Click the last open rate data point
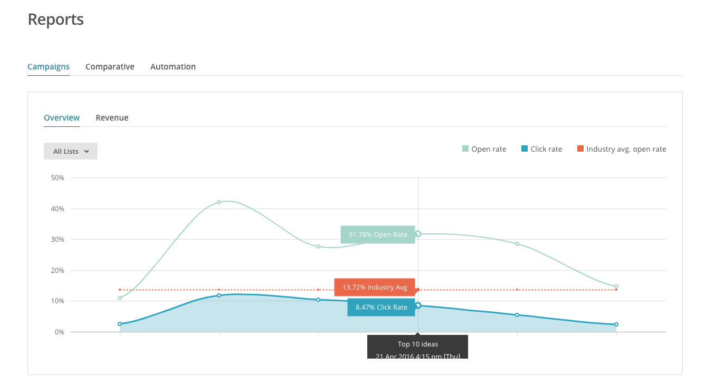Image resolution: width=705 pixels, height=386 pixels. pos(616,287)
